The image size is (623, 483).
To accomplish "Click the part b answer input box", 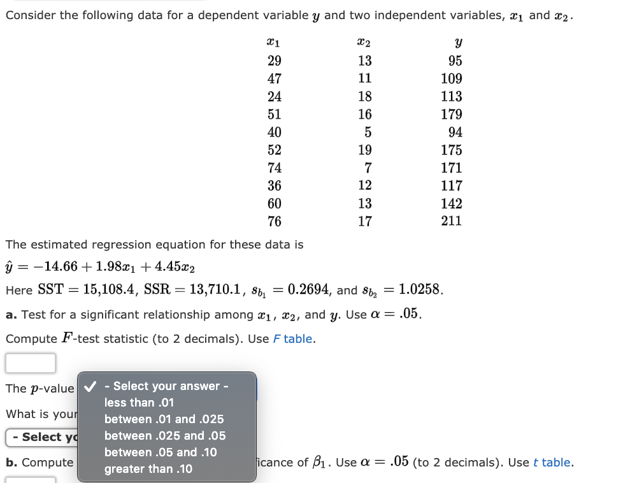I will tap(31, 480).
